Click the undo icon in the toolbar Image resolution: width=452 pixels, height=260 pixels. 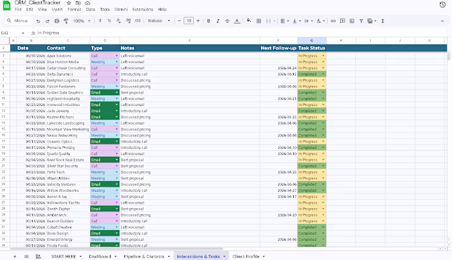pos(38,21)
